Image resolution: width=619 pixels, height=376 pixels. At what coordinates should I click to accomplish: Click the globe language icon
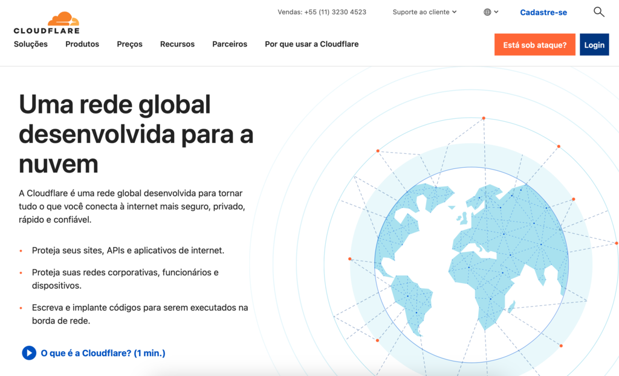[487, 11]
